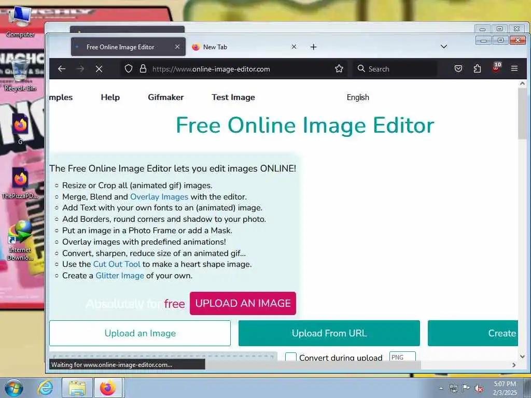
Task: Open the Gifmaker menu item
Action: tap(165, 97)
